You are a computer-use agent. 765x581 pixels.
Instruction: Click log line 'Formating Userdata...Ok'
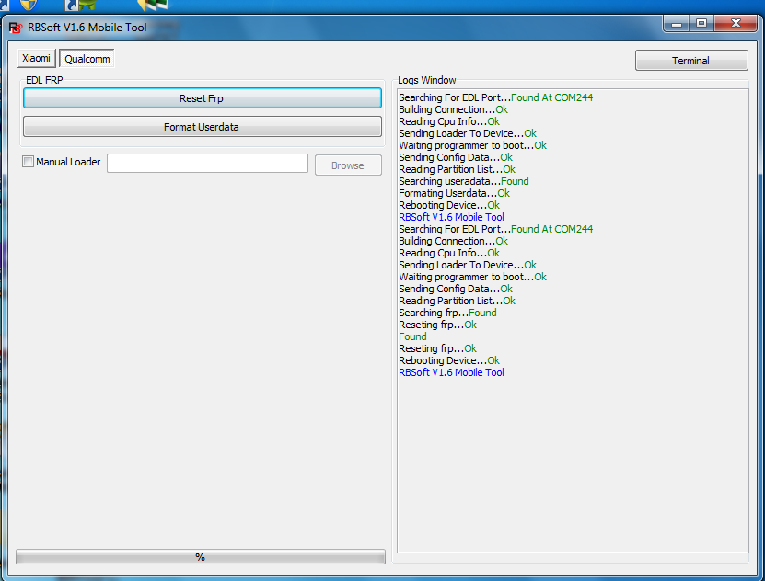tap(454, 193)
